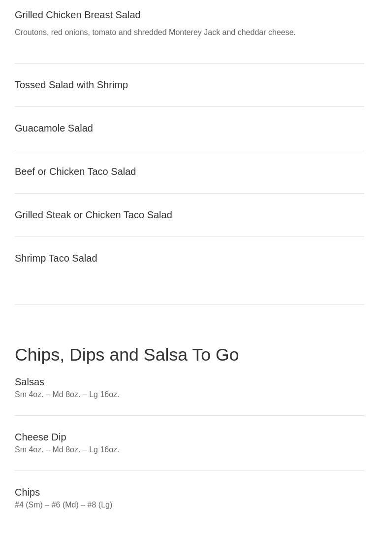Click the word "Steak" in Grilled Steak title
The width and height of the screenshot is (379, 538).
59,215
